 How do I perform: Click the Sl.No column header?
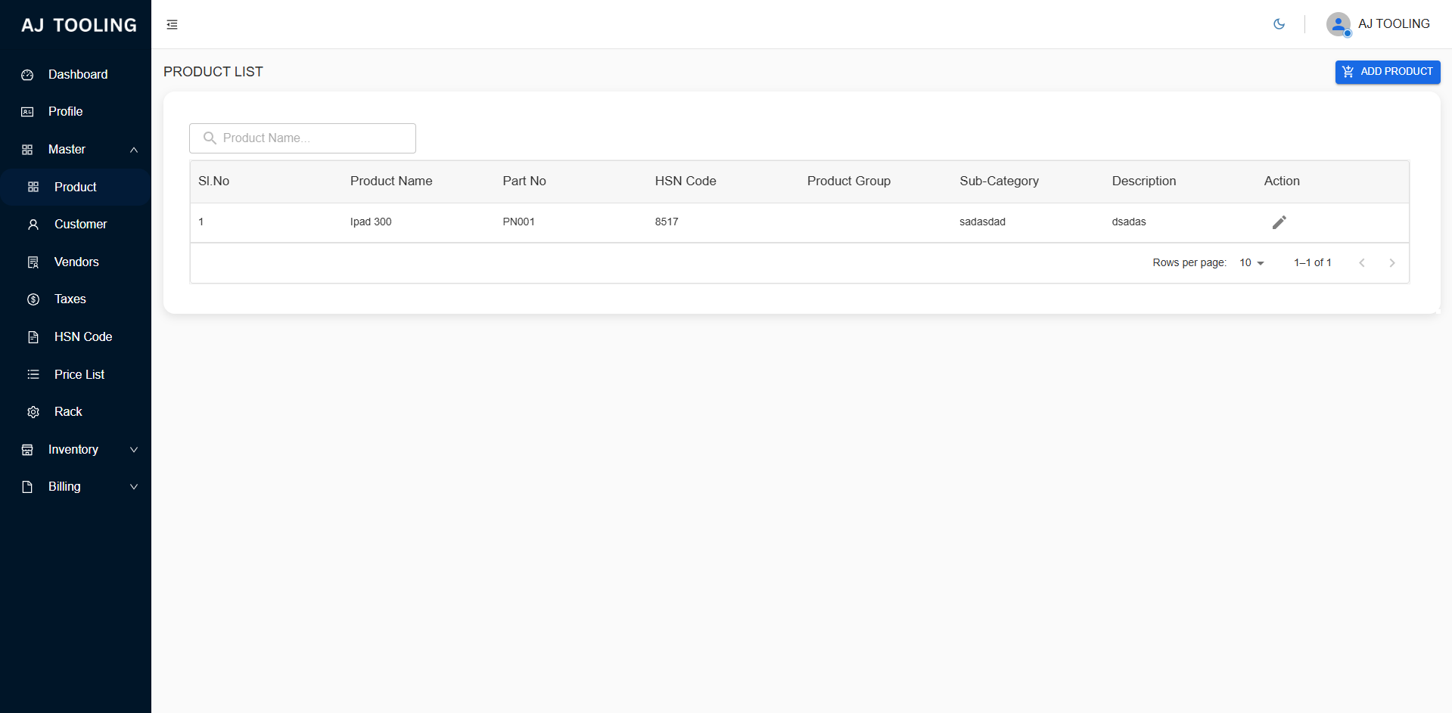coord(213,181)
